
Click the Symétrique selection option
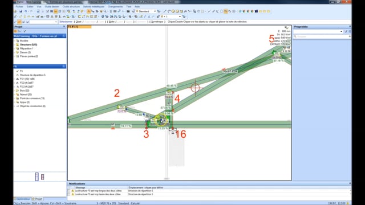pyautogui.click(x=157, y=22)
